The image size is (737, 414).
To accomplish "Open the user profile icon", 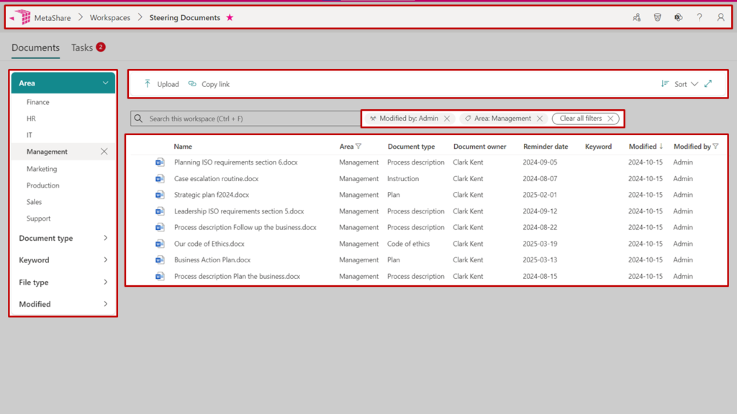I will coord(720,18).
